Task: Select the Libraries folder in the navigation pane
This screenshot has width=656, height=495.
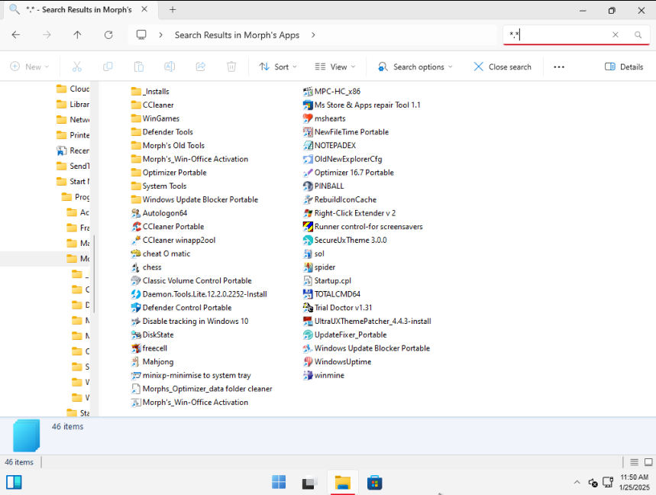Action: pyautogui.click(x=73, y=104)
